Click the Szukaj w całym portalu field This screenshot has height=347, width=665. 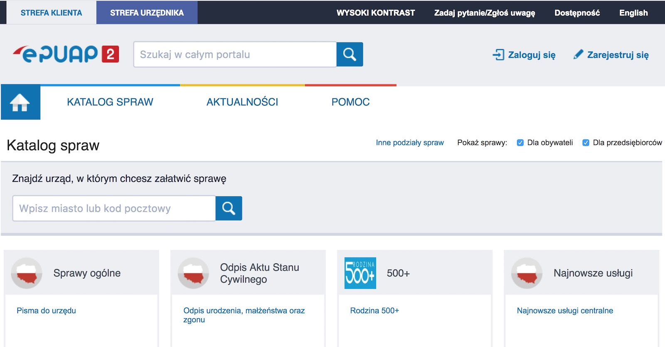pos(235,55)
